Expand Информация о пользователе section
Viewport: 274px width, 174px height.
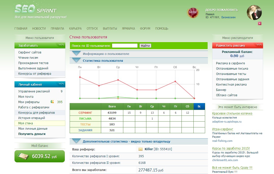click(x=76, y=53)
